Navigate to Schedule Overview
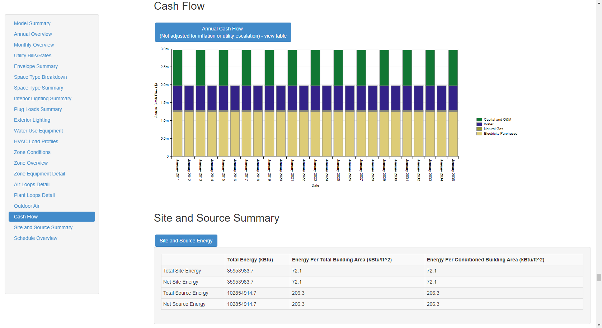This screenshot has height=328, width=602. (x=36, y=238)
